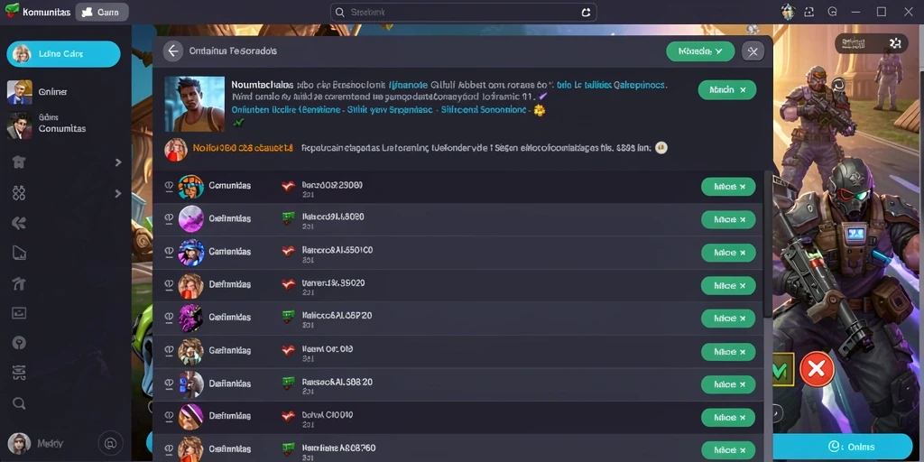Viewport: 924px width, 462px height.
Task: Click the green Mice button on the Camenidas row
Action: tap(728, 253)
